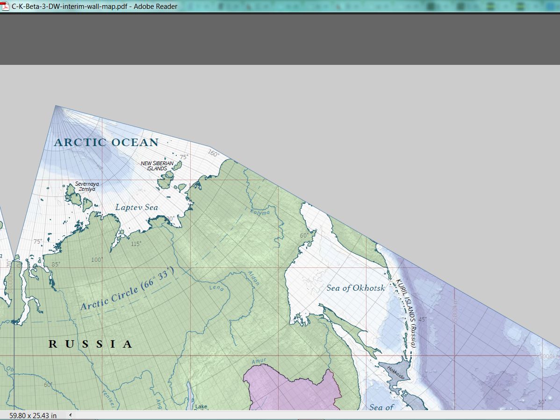Click the horizontal scrollbar left arrow

tap(71, 415)
